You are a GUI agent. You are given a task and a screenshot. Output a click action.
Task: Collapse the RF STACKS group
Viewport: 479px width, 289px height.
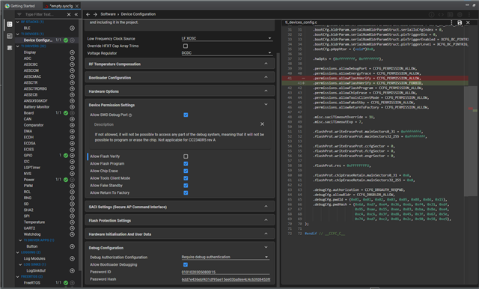point(18,22)
